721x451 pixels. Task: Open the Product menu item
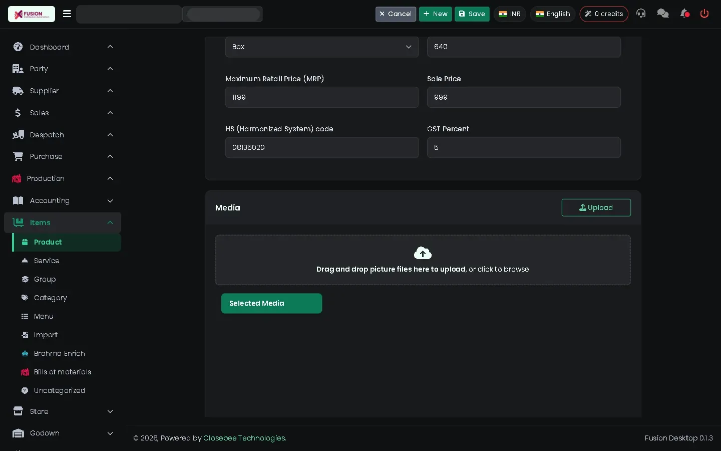point(67,242)
